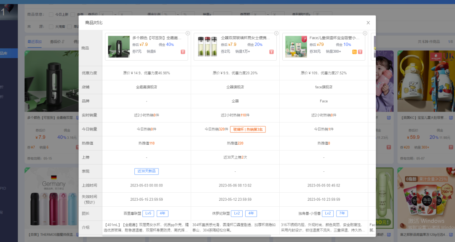The height and width of the screenshot is (242, 455).
Task: Open 英国KC kids bottle image in background
Action: tap(426, 81)
